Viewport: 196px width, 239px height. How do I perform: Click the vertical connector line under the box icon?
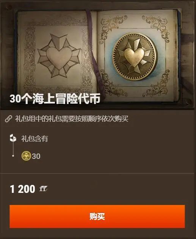tap(13, 148)
